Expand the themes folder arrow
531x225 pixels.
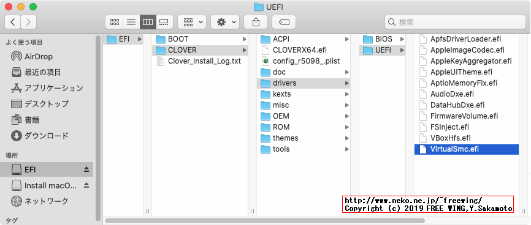tap(347, 138)
